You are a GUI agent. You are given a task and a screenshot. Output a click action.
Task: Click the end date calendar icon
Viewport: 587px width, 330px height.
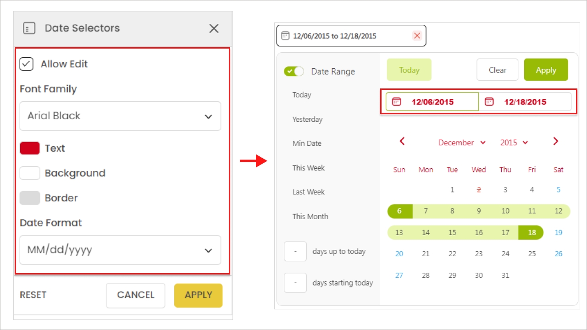coord(489,102)
